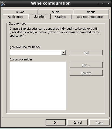Open the Drives tab

[20, 12]
